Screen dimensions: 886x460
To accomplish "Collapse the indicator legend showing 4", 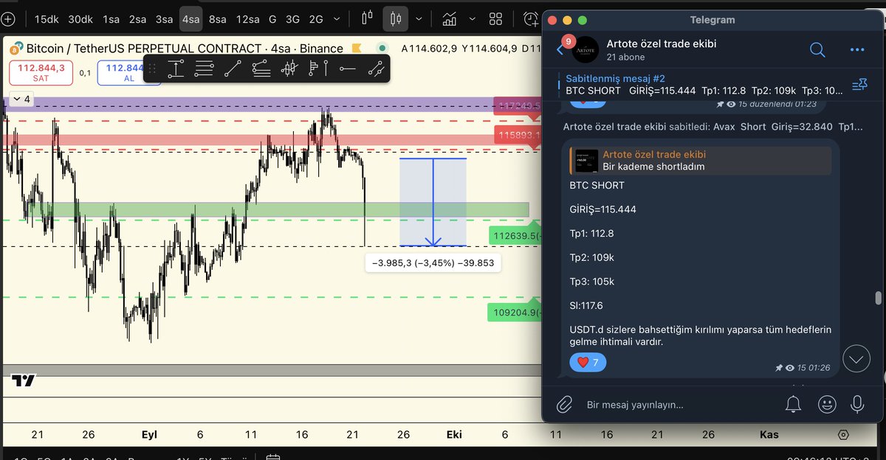I will (x=21, y=99).
